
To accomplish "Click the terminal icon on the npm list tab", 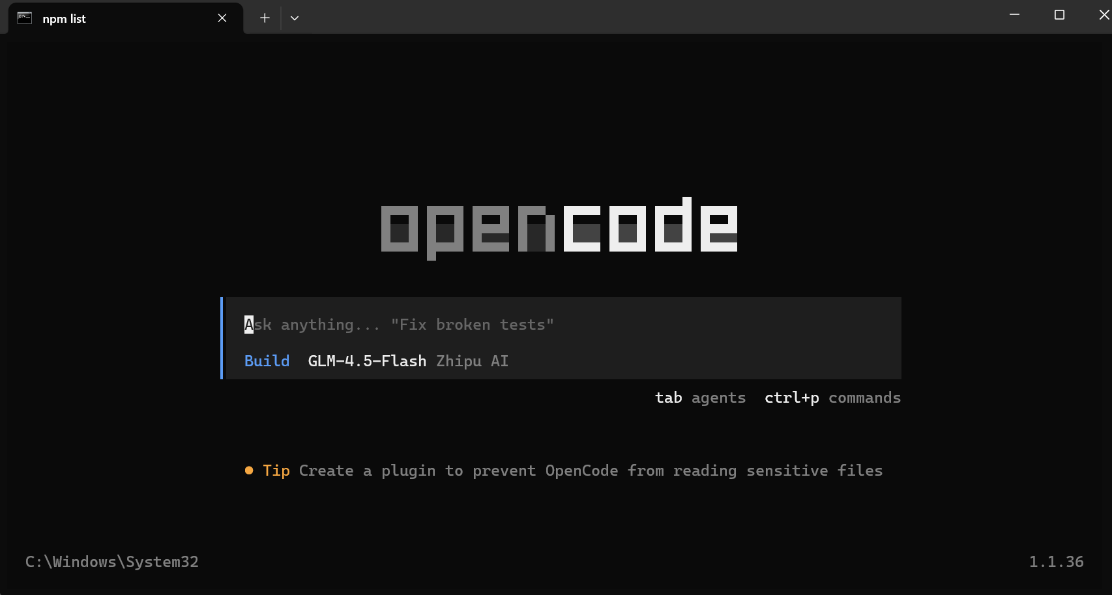I will tap(24, 18).
